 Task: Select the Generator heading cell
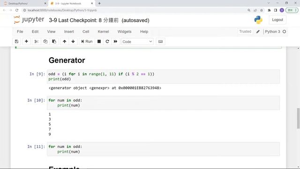[x=67, y=61]
